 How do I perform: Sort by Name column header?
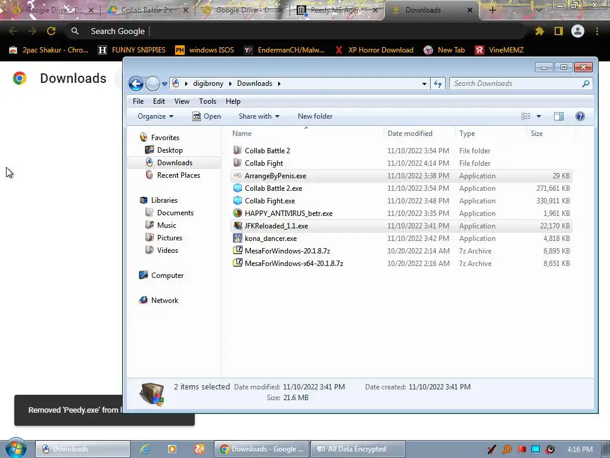[242, 134]
